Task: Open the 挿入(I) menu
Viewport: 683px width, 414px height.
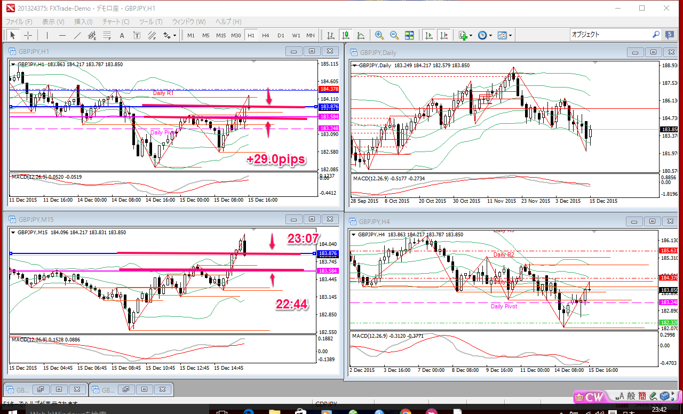Action: click(x=83, y=22)
